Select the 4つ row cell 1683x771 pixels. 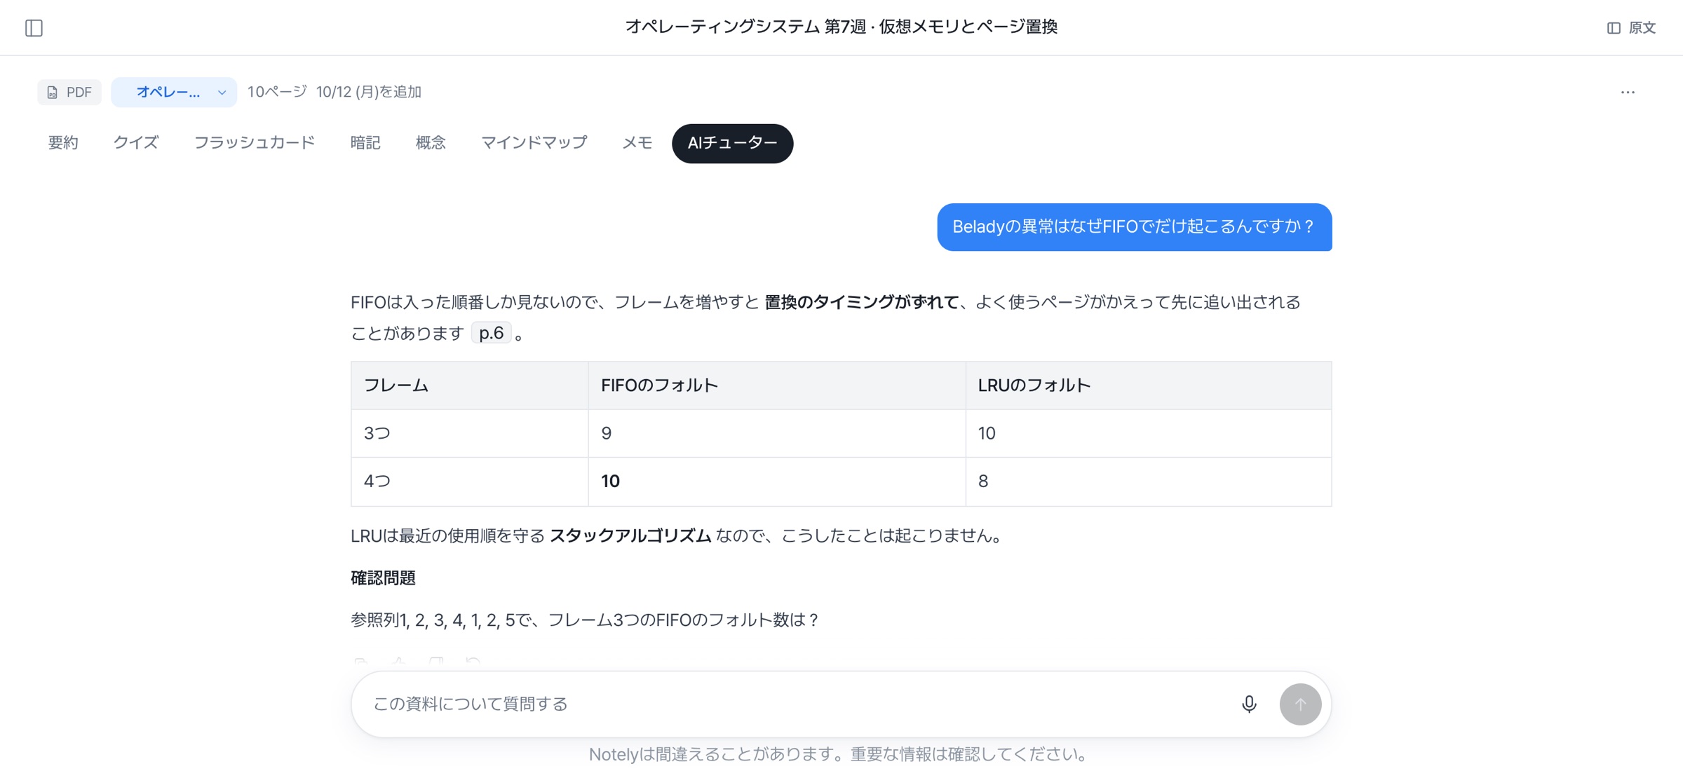(469, 482)
